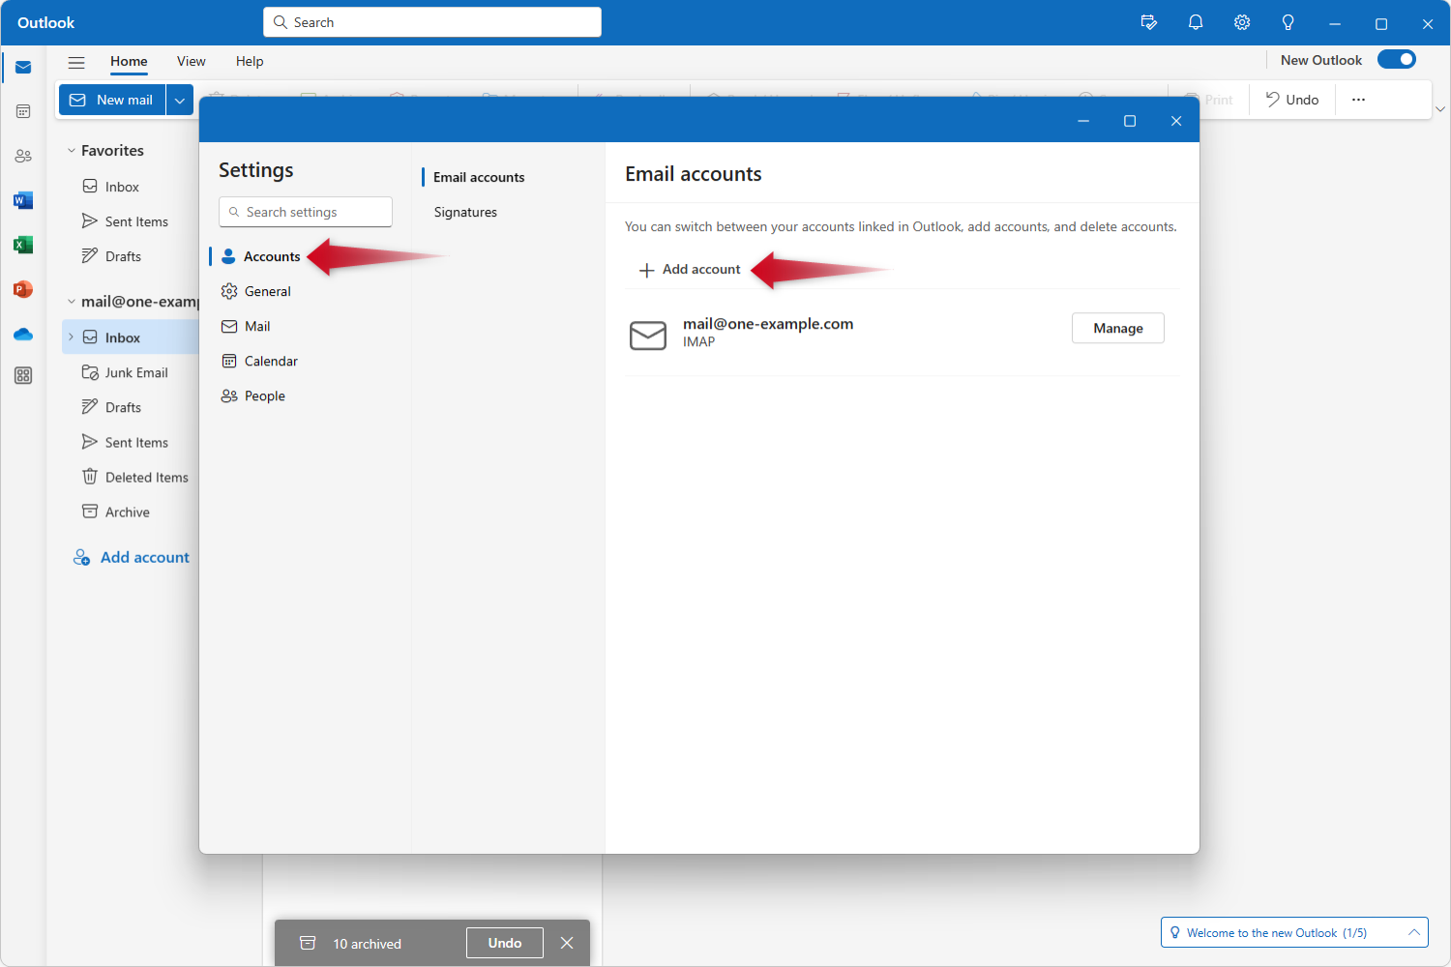Open Calendar from the left rail
Image resolution: width=1451 pixels, height=967 pixels.
click(23, 111)
